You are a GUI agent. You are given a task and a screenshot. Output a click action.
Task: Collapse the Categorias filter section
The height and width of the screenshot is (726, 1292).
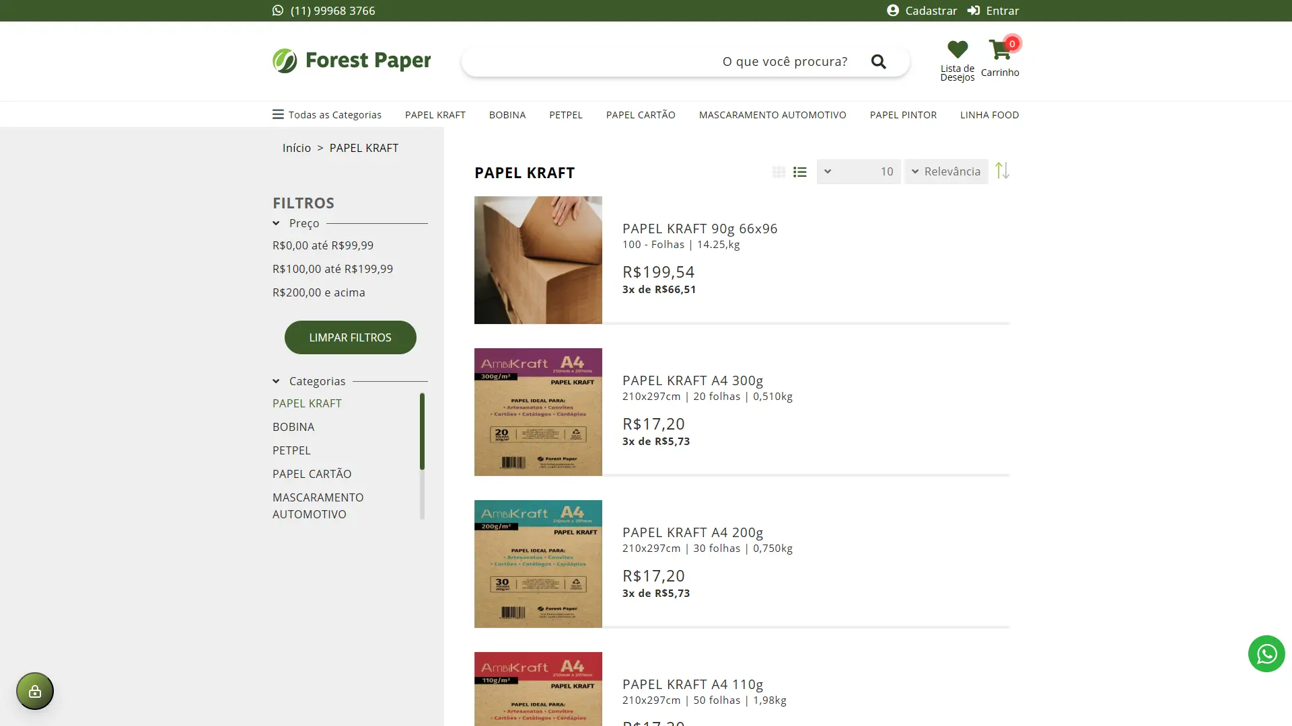(x=276, y=381)
